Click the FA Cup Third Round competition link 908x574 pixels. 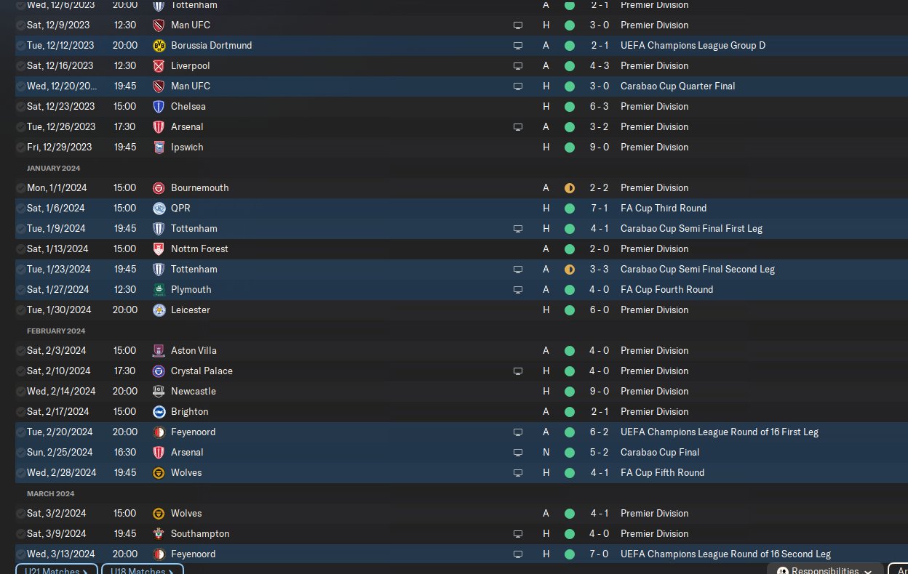coord(663,208)
